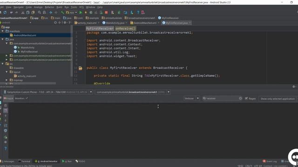298x167 pixels.
Task: Click the Apply Changes lightning icon
Action: tap(86, 13)
